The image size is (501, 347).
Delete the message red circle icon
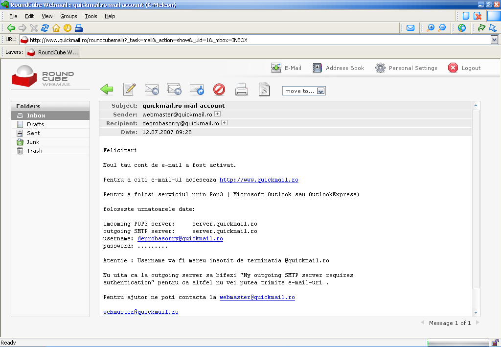point(219,90)
